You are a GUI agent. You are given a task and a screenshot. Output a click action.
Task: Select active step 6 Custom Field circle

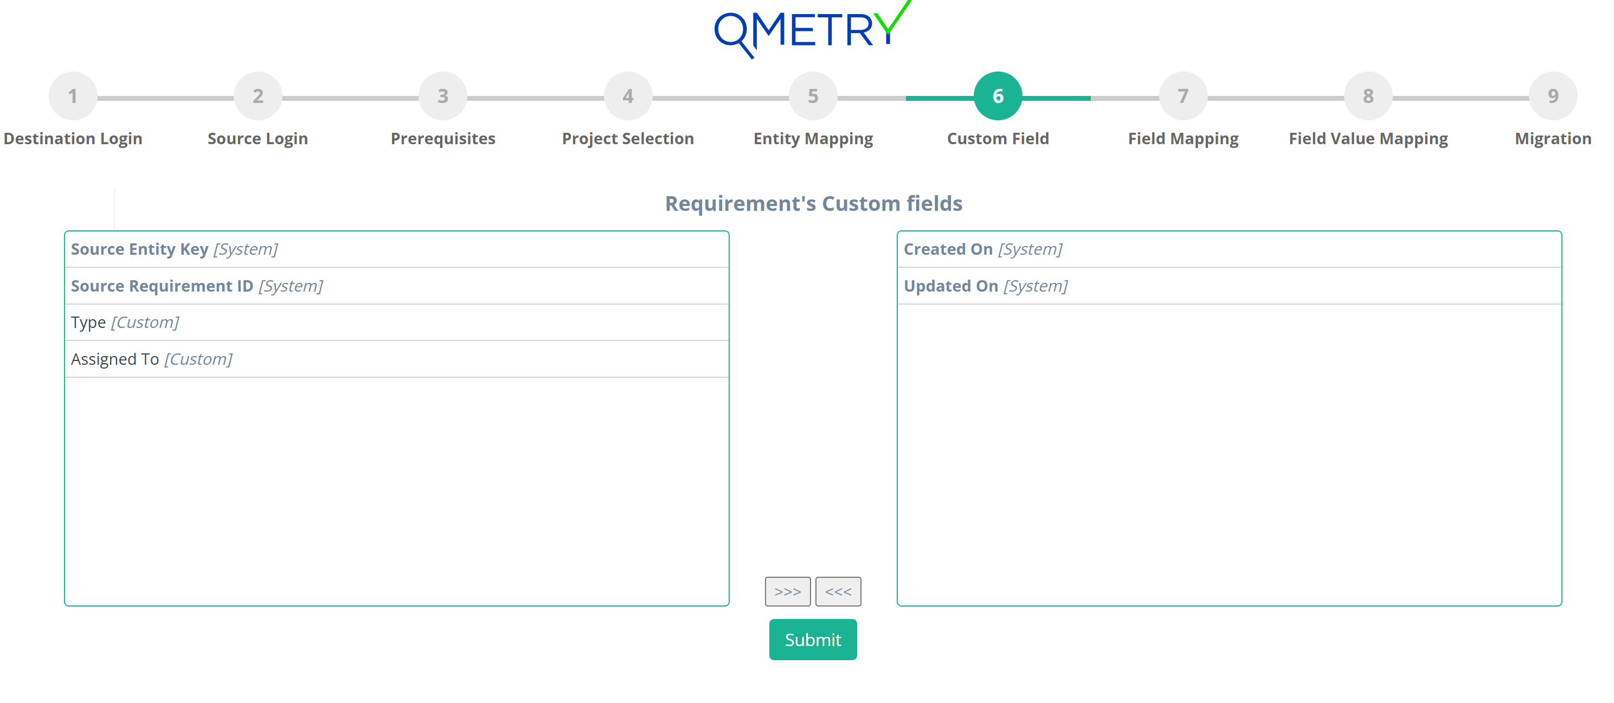coord(998,96)
